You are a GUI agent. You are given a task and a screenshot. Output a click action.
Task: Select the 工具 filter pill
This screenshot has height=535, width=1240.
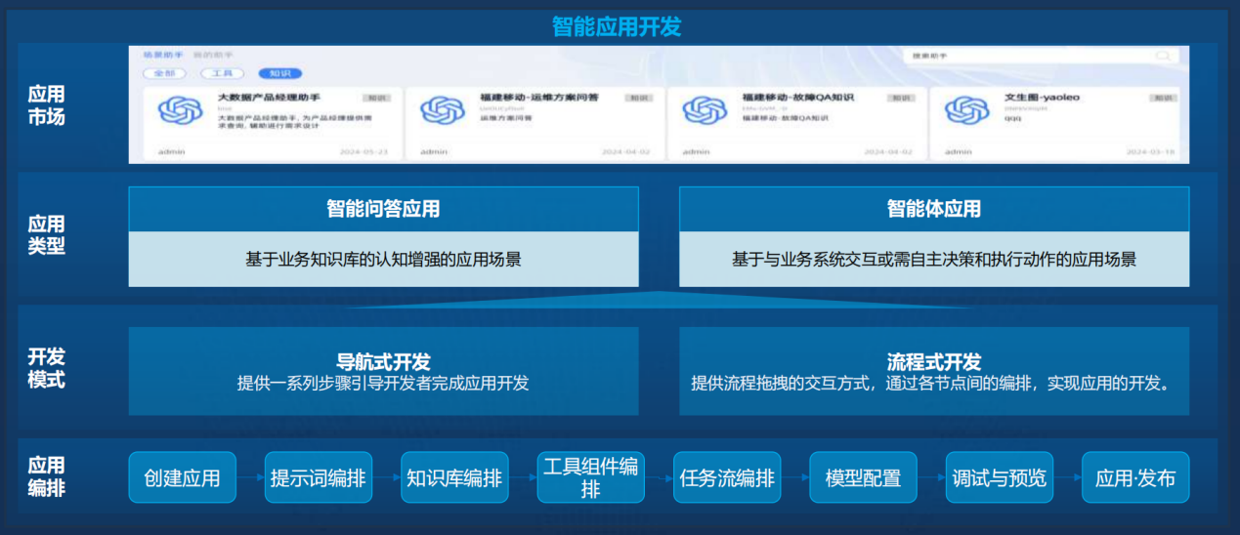(222, 73)
